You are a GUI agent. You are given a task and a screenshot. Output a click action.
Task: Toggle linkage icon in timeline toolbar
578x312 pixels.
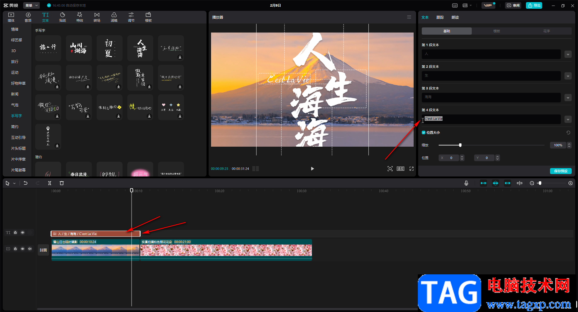(x=508, y=183)
